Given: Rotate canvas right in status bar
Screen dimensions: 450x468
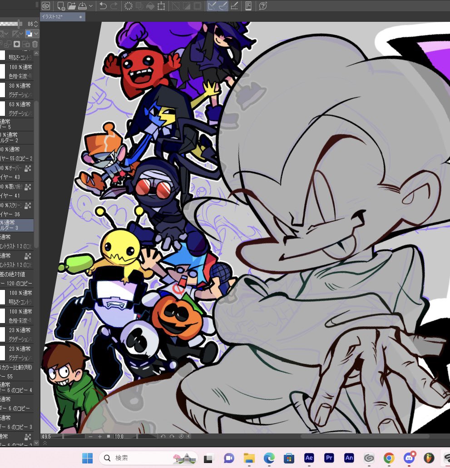Looking at the screenshot, I should 172,436.
